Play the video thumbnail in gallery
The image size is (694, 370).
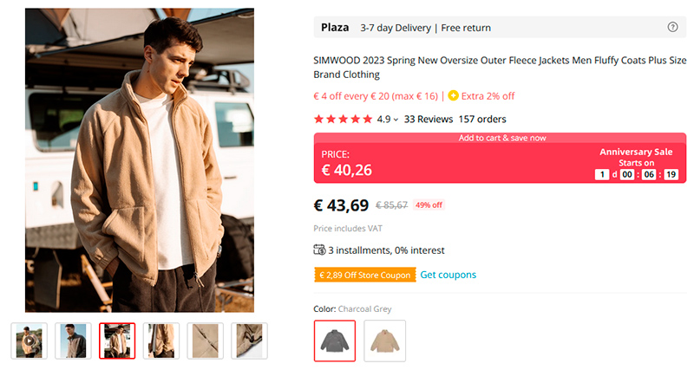tap(29, 341)
